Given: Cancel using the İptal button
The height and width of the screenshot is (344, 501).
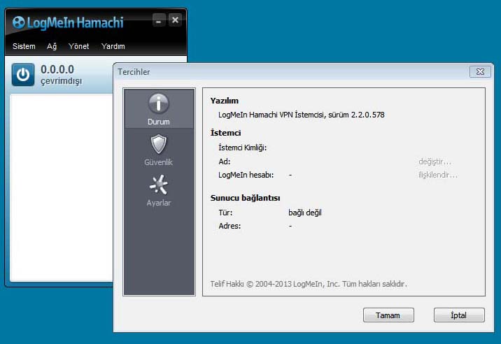Looking at the screenshot, I should pyautogui.click(x=459, y=315).
